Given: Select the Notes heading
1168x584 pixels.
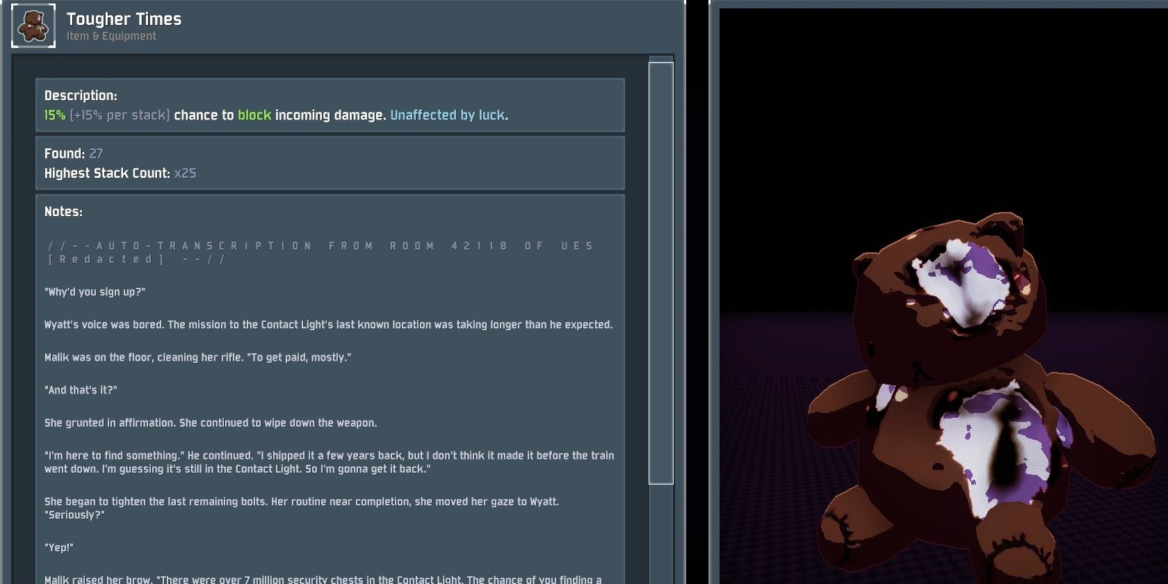Looking at the screenshot, I should tap(63, 212).
